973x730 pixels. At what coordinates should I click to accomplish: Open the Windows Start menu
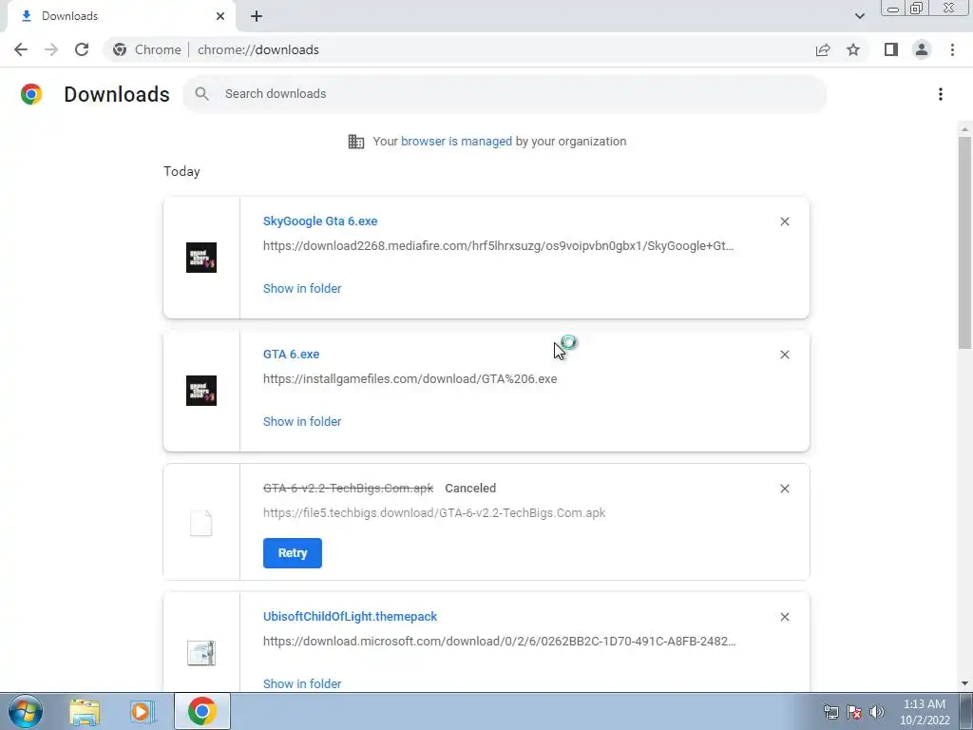26,711
